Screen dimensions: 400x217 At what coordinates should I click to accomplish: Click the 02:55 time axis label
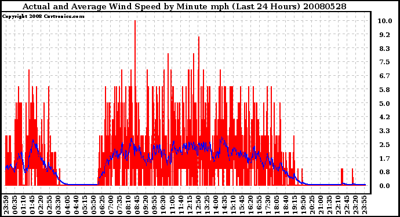(x=50, y=205)
